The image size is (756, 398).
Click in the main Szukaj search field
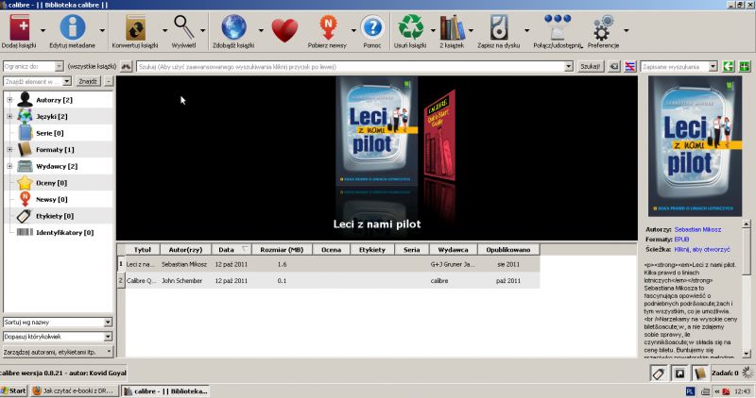pos(351,66)
